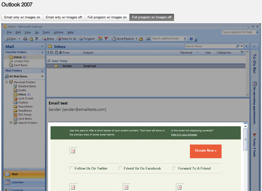Open the Search Inbox options dropdown

coord(242,46)
